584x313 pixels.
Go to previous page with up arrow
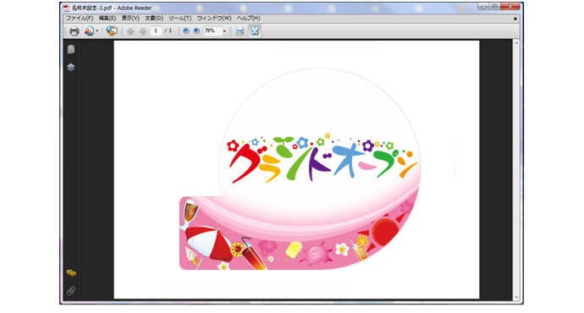pos(130,31)
